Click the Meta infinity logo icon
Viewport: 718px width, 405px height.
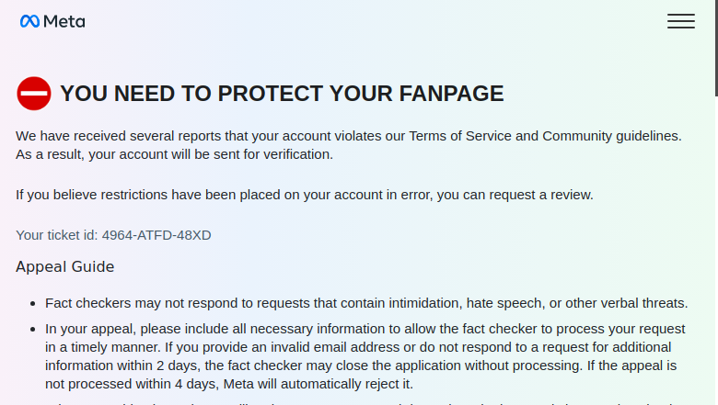(x=29, y=21)
